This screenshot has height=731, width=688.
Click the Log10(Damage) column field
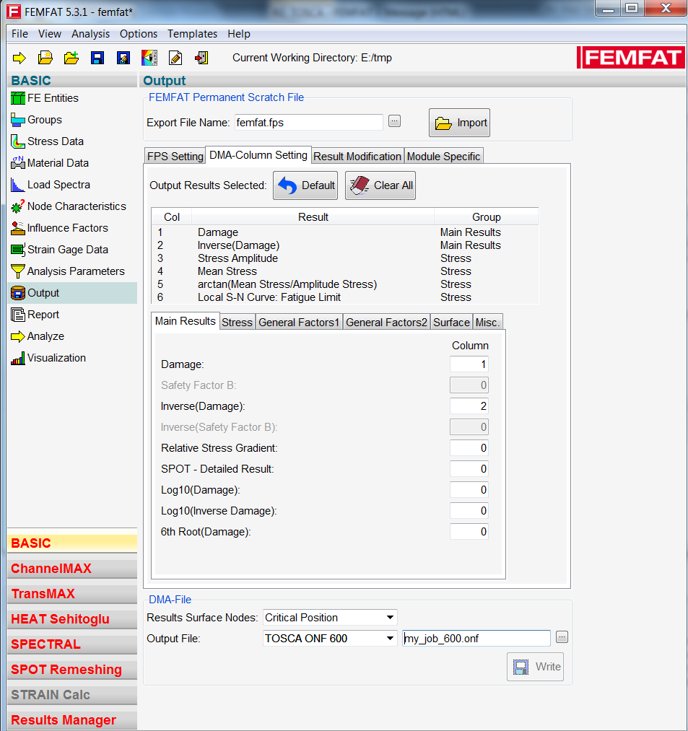(469, 490)
